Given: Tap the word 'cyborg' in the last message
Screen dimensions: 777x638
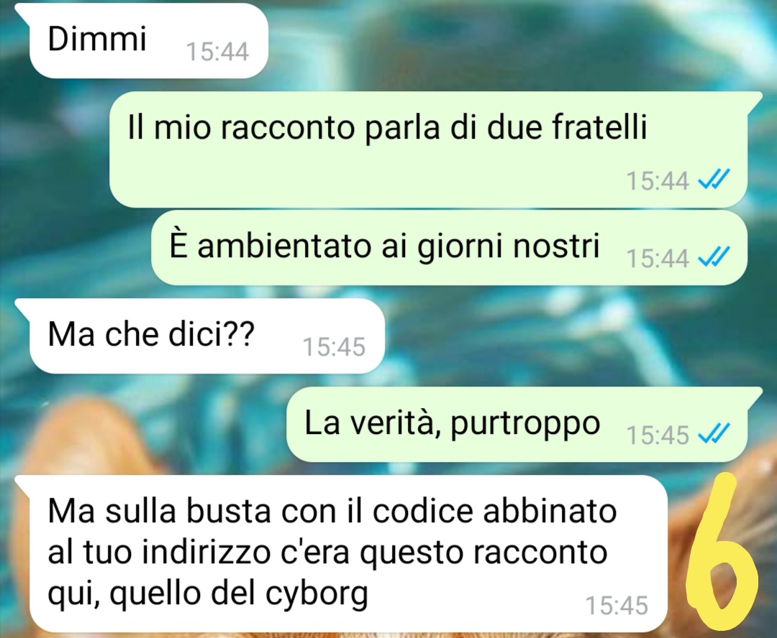Looking at the screenshot, I should coord(317,593).
